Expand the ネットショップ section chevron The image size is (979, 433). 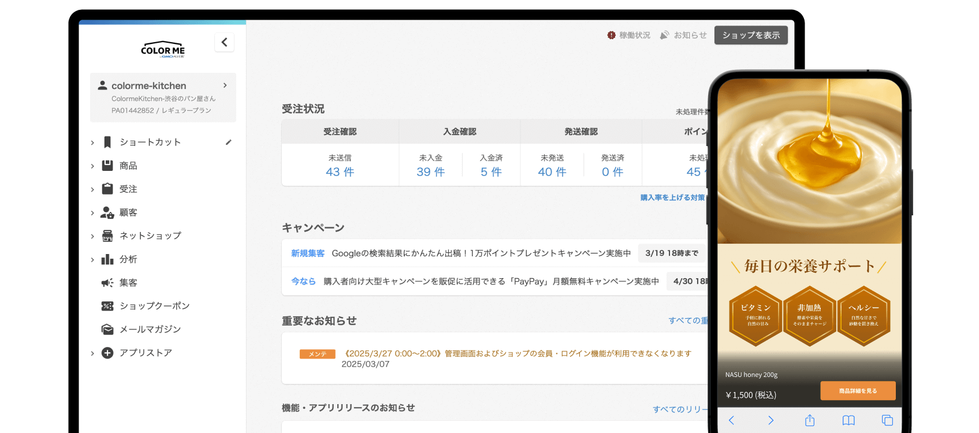[x=92, y=236]
